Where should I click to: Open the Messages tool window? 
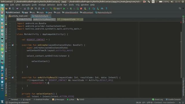58,99
